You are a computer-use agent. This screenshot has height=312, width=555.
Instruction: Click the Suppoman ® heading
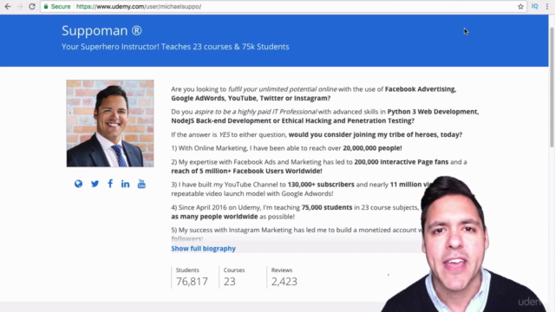tap(101, 30)
